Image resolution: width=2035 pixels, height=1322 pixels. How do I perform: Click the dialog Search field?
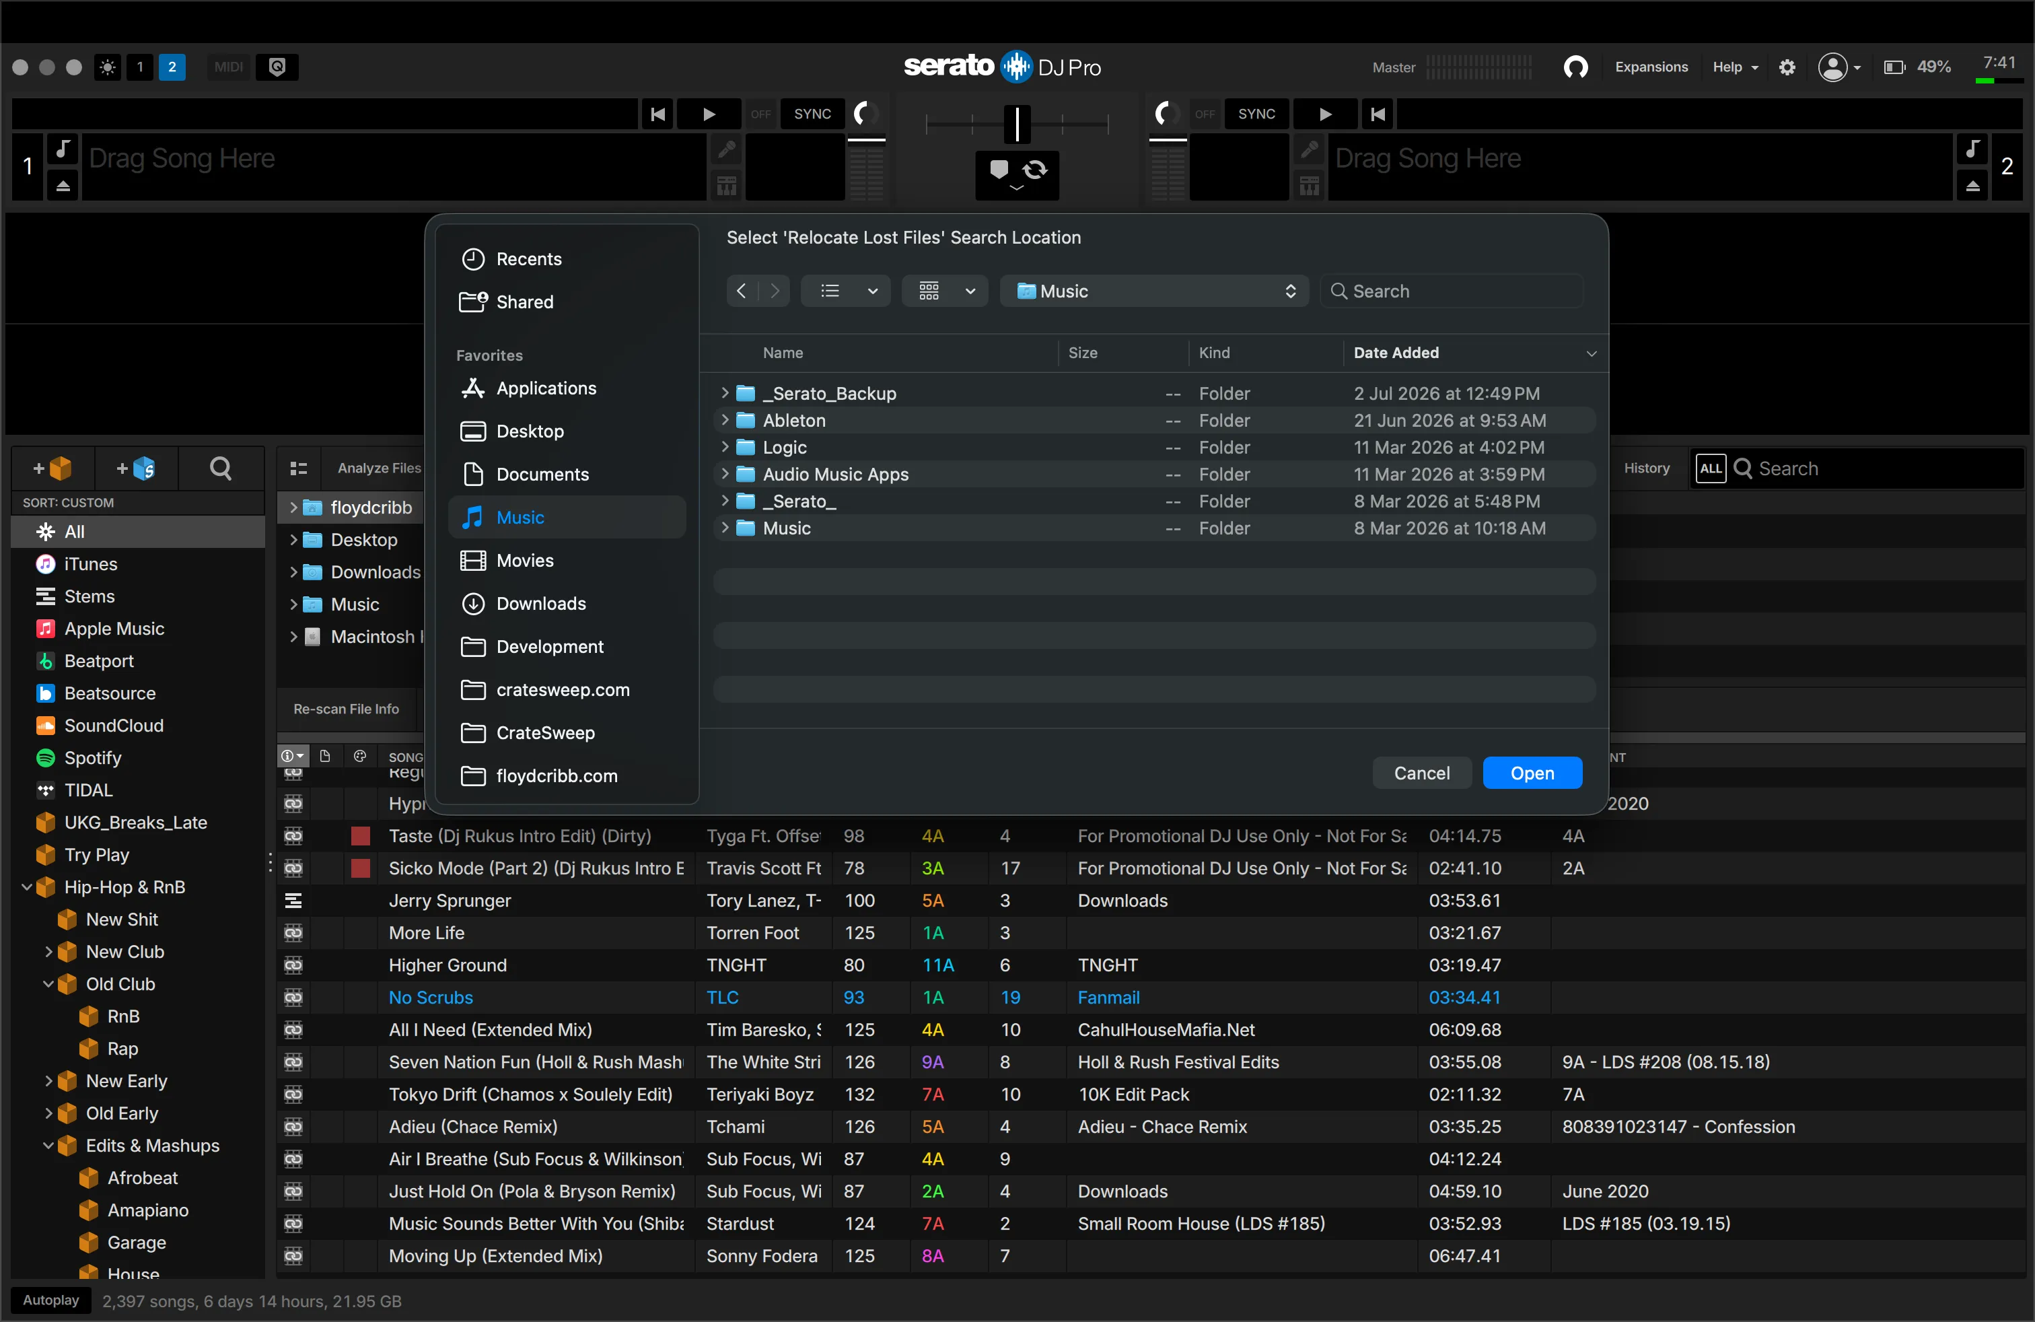tap(1452, 291)
